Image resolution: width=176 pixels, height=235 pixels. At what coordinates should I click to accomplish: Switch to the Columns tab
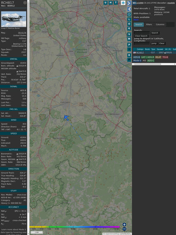tap(160, 25)
